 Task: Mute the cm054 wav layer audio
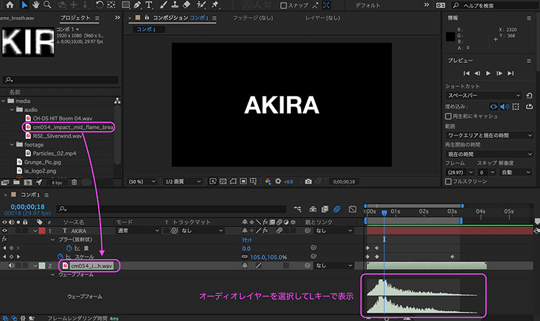coord(11,266)
